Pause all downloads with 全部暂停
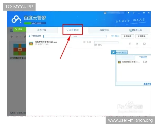Image resolution: width=158 pixels, height=127 pixels. pos(127,36)
